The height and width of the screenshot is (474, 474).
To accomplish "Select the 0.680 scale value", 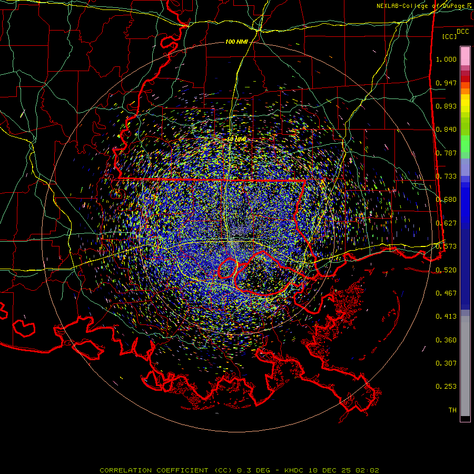I will (446, 200).
